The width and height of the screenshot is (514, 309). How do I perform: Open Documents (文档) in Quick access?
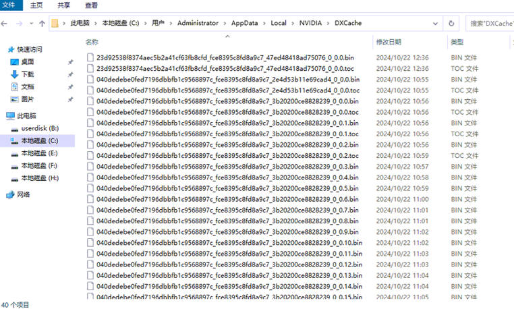pyautogui.click(x=28, y=87)
